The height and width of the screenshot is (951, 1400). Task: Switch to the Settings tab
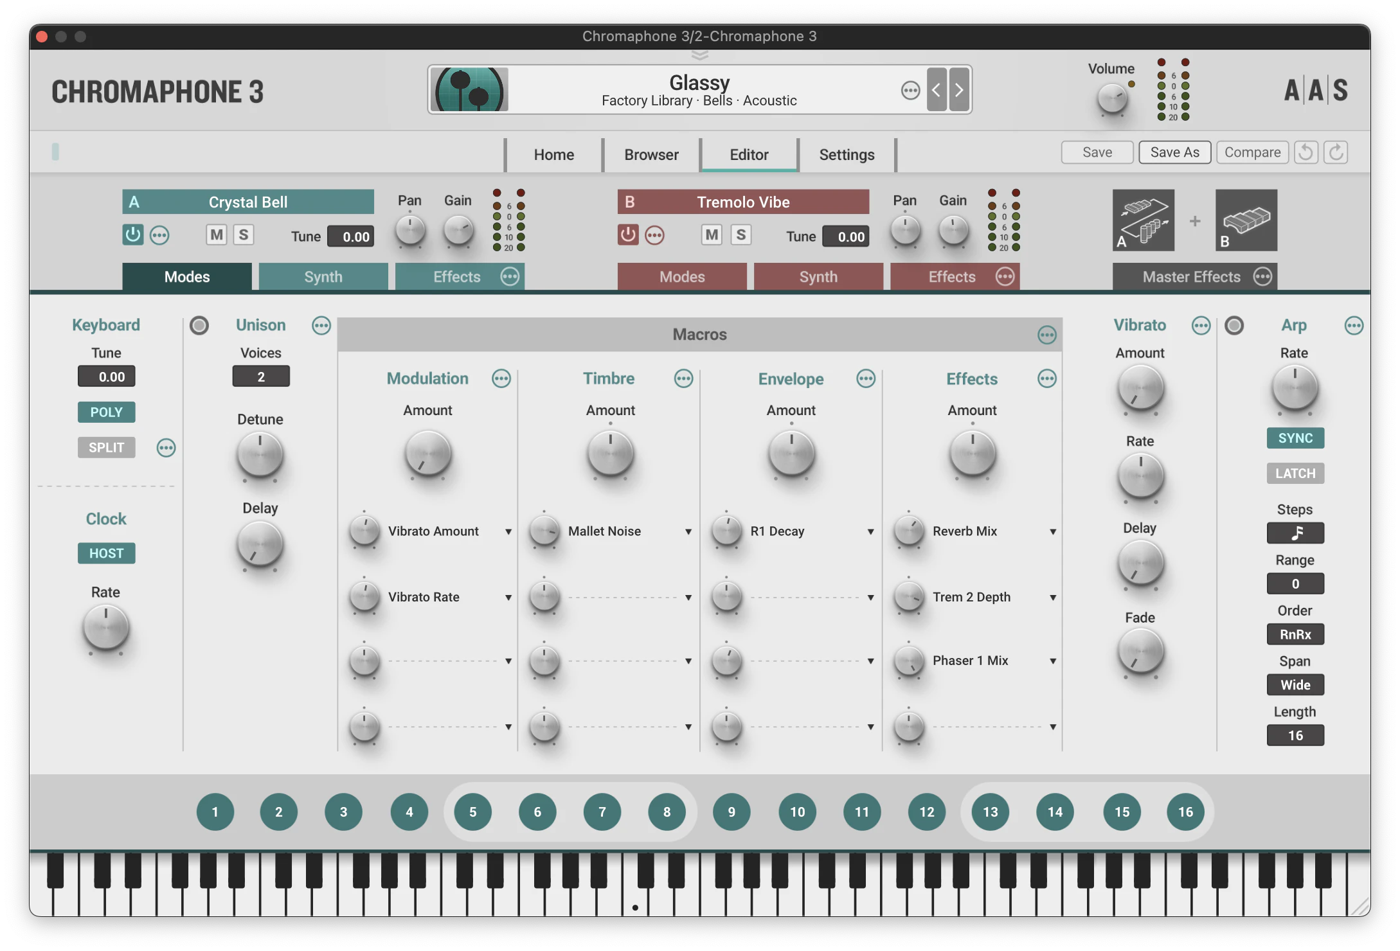point(847,155)
